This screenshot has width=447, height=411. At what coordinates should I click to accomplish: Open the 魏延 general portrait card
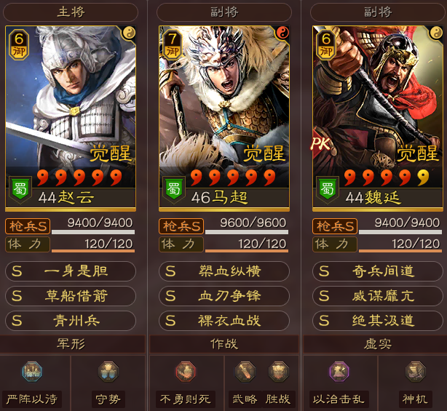[x=378, y=119]
